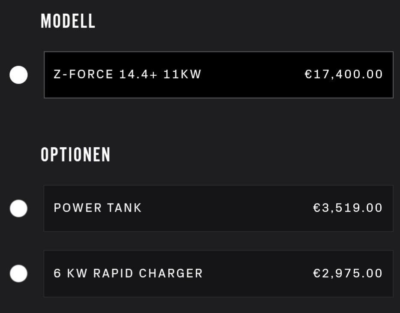
Task: Click the €3,519.00 Power Tank price
Action: [348, 208]
